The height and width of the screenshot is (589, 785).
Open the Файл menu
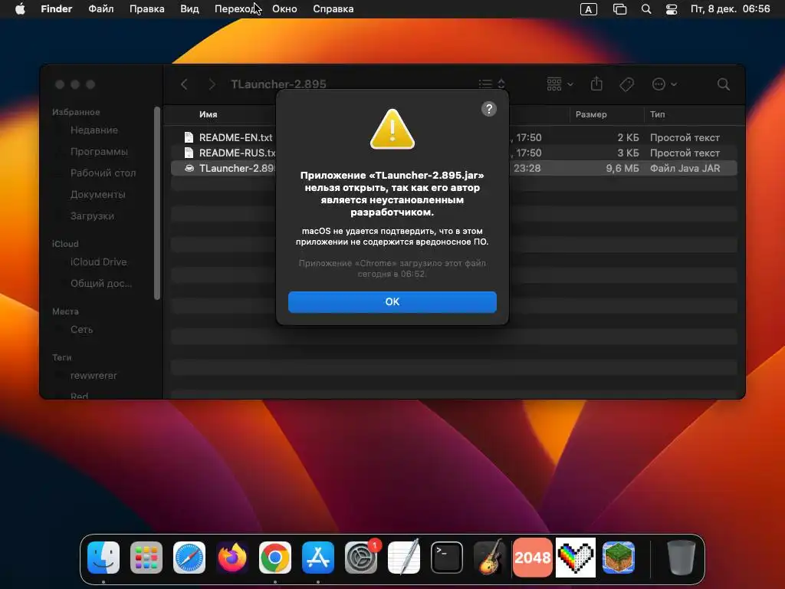pos(100,9)
